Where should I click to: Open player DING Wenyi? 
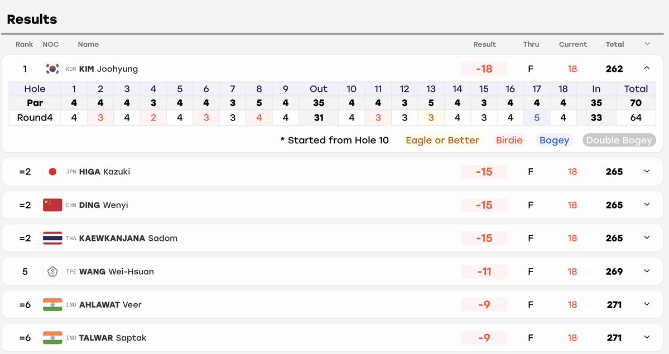tap(103, 205)
